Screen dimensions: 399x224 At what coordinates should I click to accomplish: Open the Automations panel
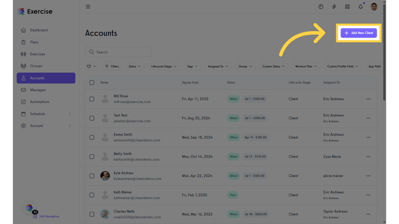coord(39,102)
